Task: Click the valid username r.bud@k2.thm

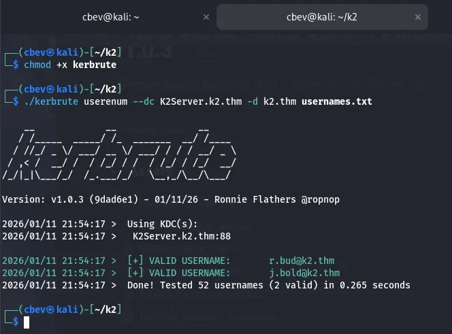Action: pos(302,261)
